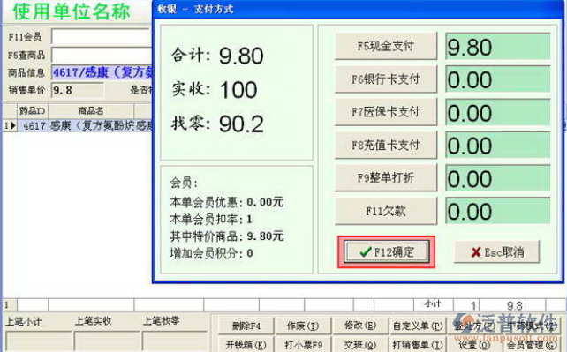
Task: Click the 修改(E) edit button
Action: 359,326
